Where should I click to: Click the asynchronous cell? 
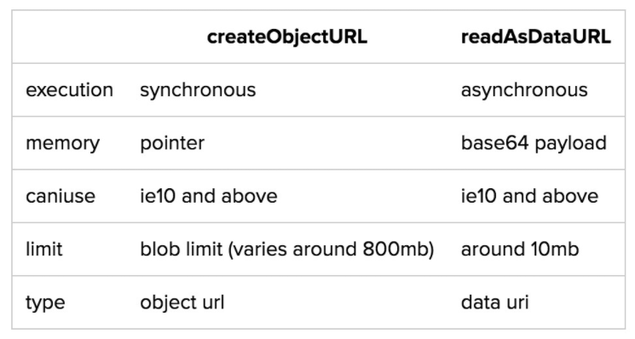pyautogui.click(x=524, y=90)
